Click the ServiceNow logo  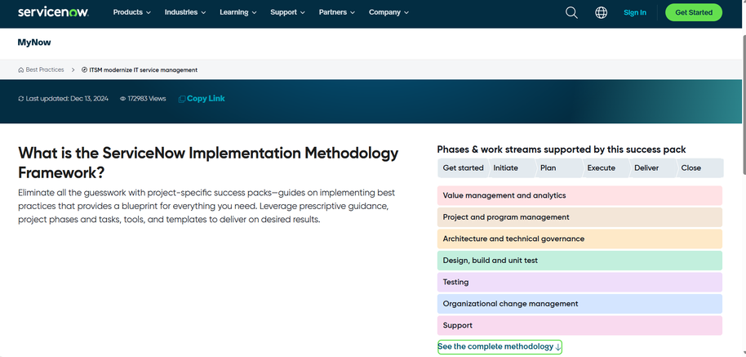[54, 12]
